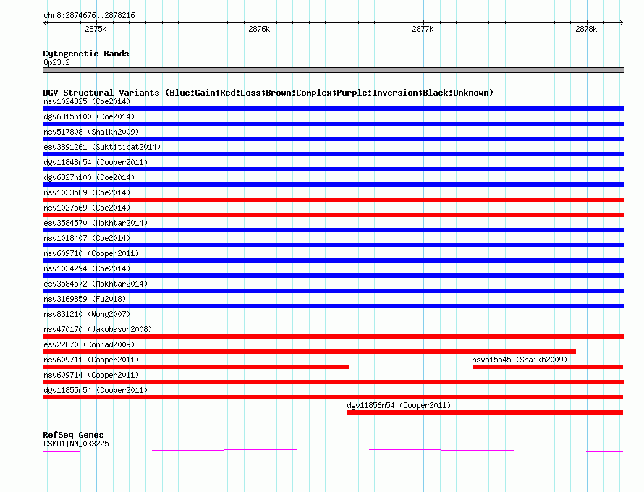Click the blue bar of nsv1024325
The width and height of the screenshot is (644, 492).
coord(333,109)
